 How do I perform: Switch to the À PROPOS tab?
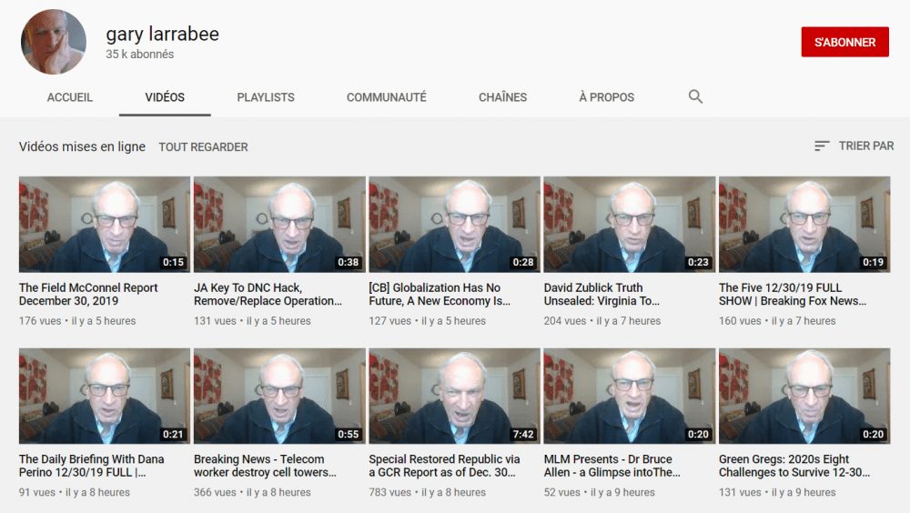(606, 97)
